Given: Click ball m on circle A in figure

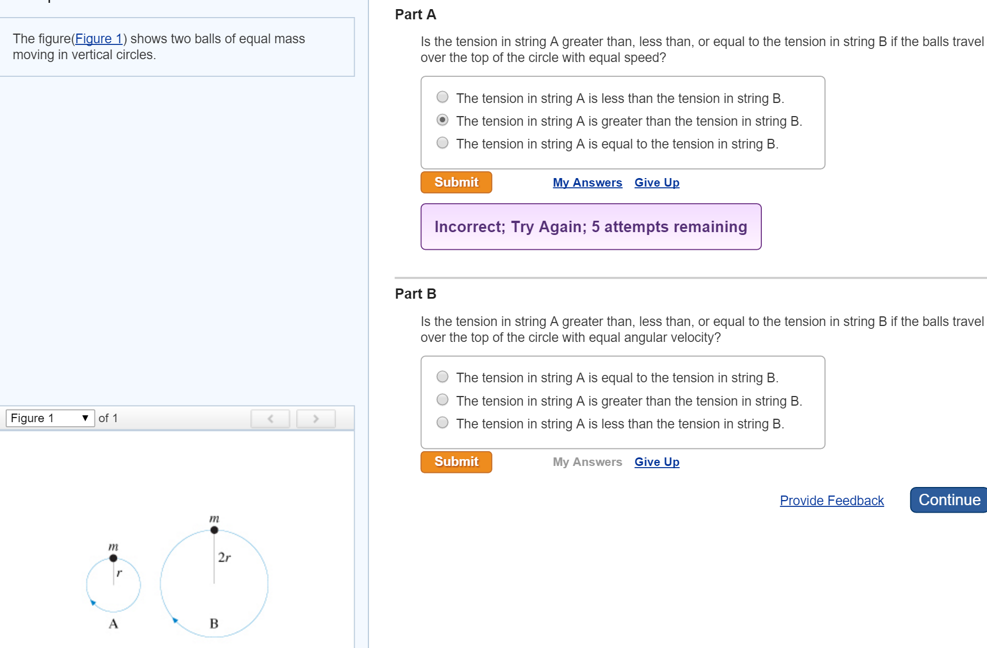Looking at the screenshot, I should tap(113, 558).
